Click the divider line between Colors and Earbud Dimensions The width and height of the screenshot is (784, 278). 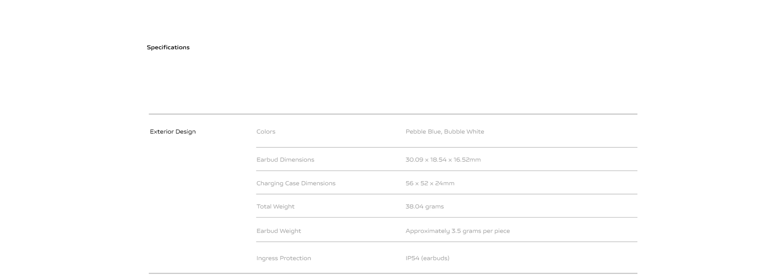(447, 147)
